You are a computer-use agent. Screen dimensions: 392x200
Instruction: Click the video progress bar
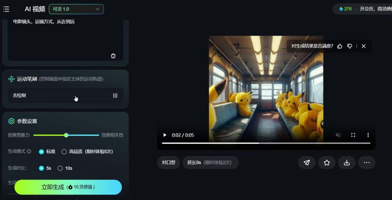(x=266, y=143)
